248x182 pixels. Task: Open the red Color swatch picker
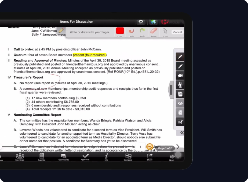coord(120,31)
